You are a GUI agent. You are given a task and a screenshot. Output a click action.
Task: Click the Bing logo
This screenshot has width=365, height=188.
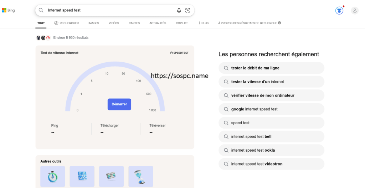pos(8,10)
